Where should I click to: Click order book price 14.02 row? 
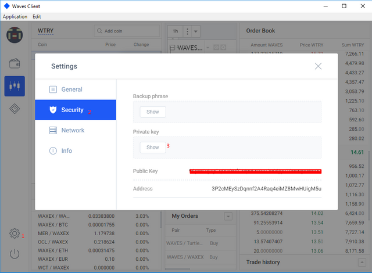pyautogui.click(x=304, y=213)
